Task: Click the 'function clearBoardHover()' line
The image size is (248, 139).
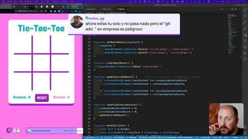Action: (x=114, y=63)
